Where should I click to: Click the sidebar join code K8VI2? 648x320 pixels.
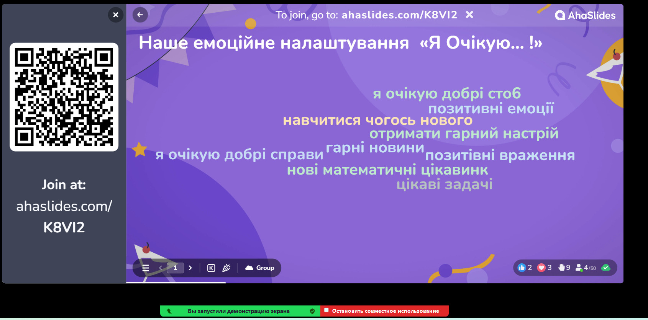64,227
